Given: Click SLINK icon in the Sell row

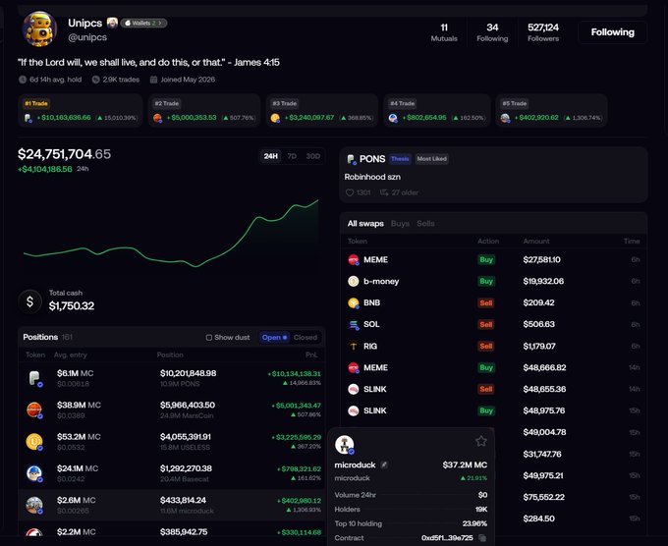Looking at the screenshot, I should click(x=354, y=389).
